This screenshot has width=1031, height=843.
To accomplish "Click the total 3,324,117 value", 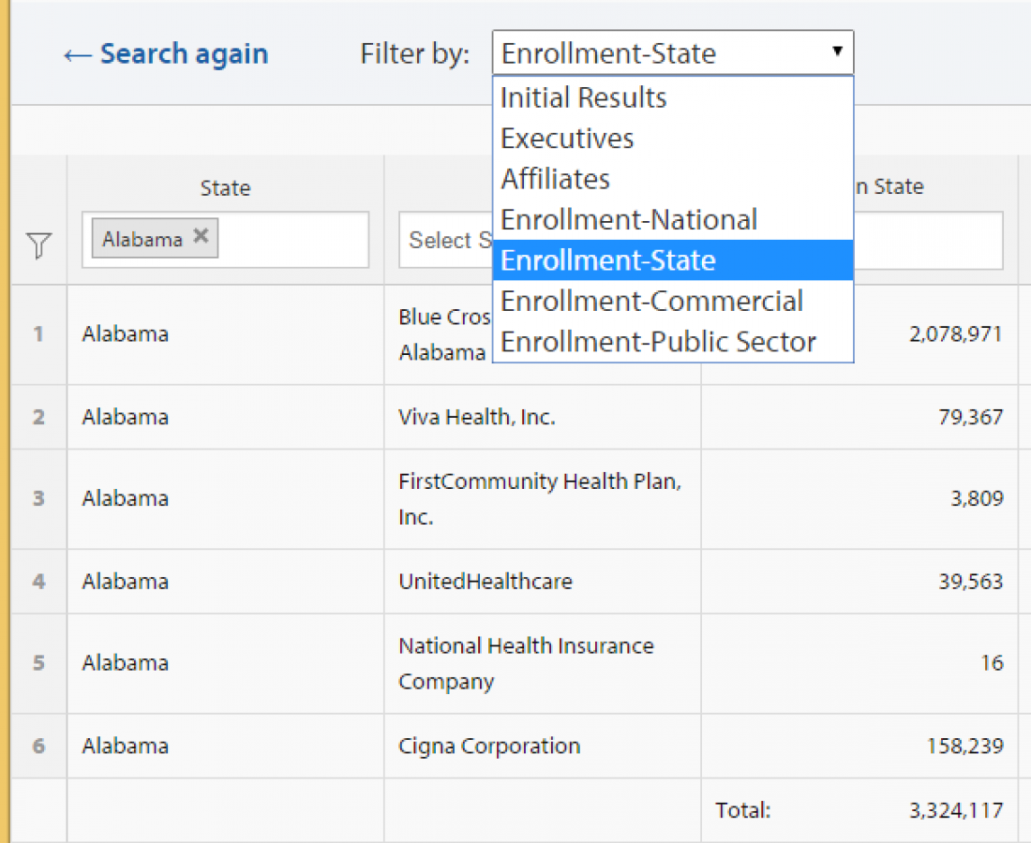I will pos(956,810).
